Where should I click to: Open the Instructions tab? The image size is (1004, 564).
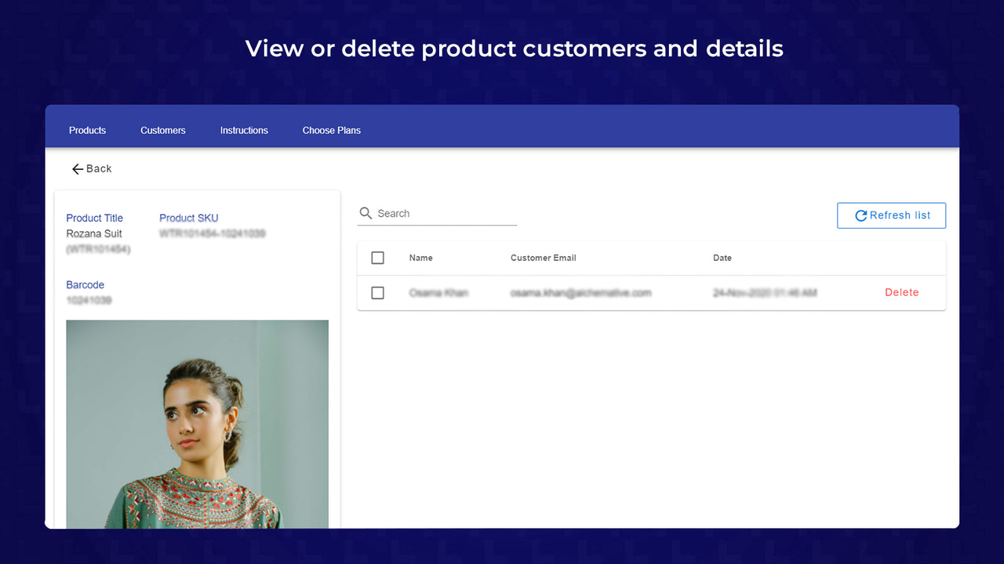click(244, 130)
